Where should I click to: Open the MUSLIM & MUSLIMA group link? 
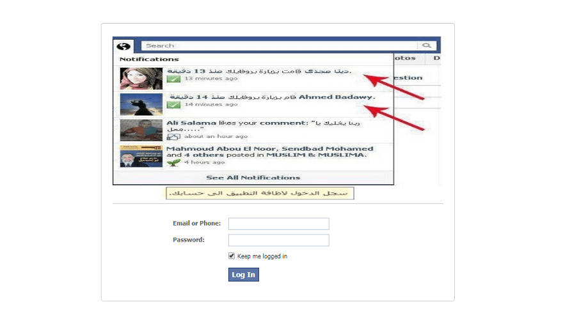tap(315, 155)
